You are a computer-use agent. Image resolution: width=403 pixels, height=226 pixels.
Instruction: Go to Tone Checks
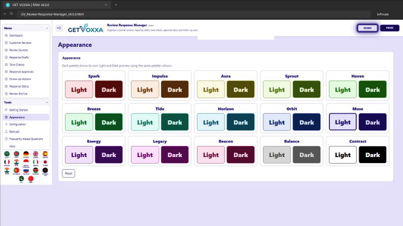pyautogui.click(x=26, y=65)
